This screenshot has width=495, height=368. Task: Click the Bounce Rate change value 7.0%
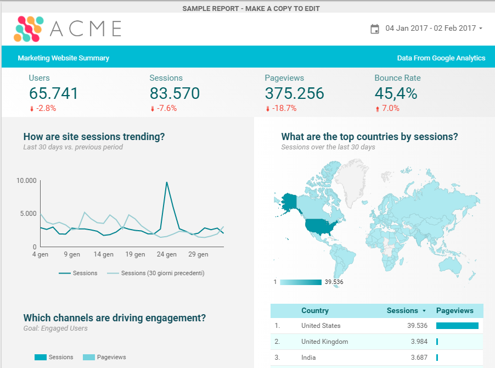pyautogui.click(x=391, y=108)
